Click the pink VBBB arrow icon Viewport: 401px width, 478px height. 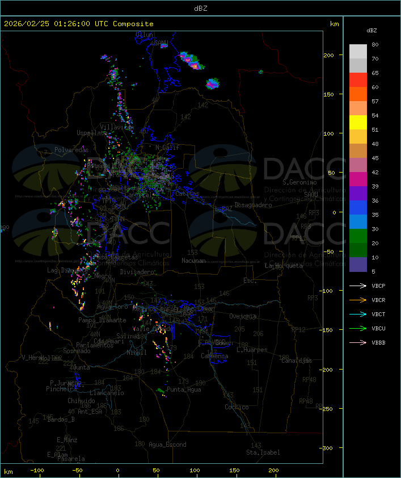358,343
